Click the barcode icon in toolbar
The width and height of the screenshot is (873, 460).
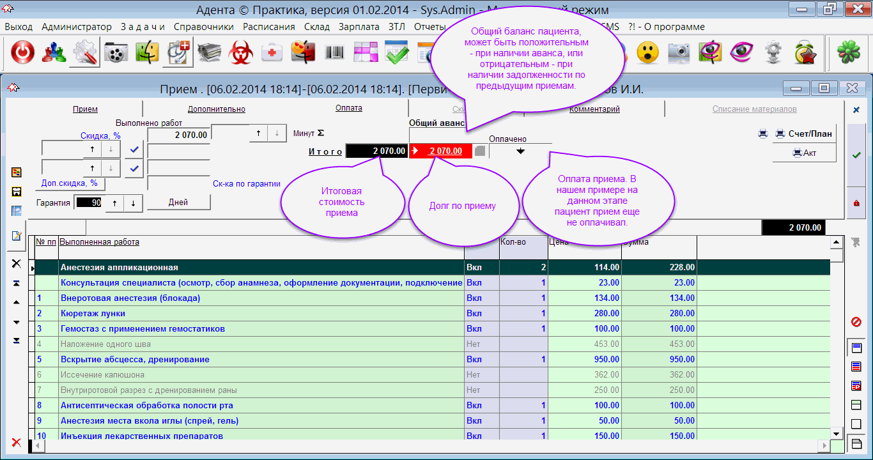click(334, 53)
